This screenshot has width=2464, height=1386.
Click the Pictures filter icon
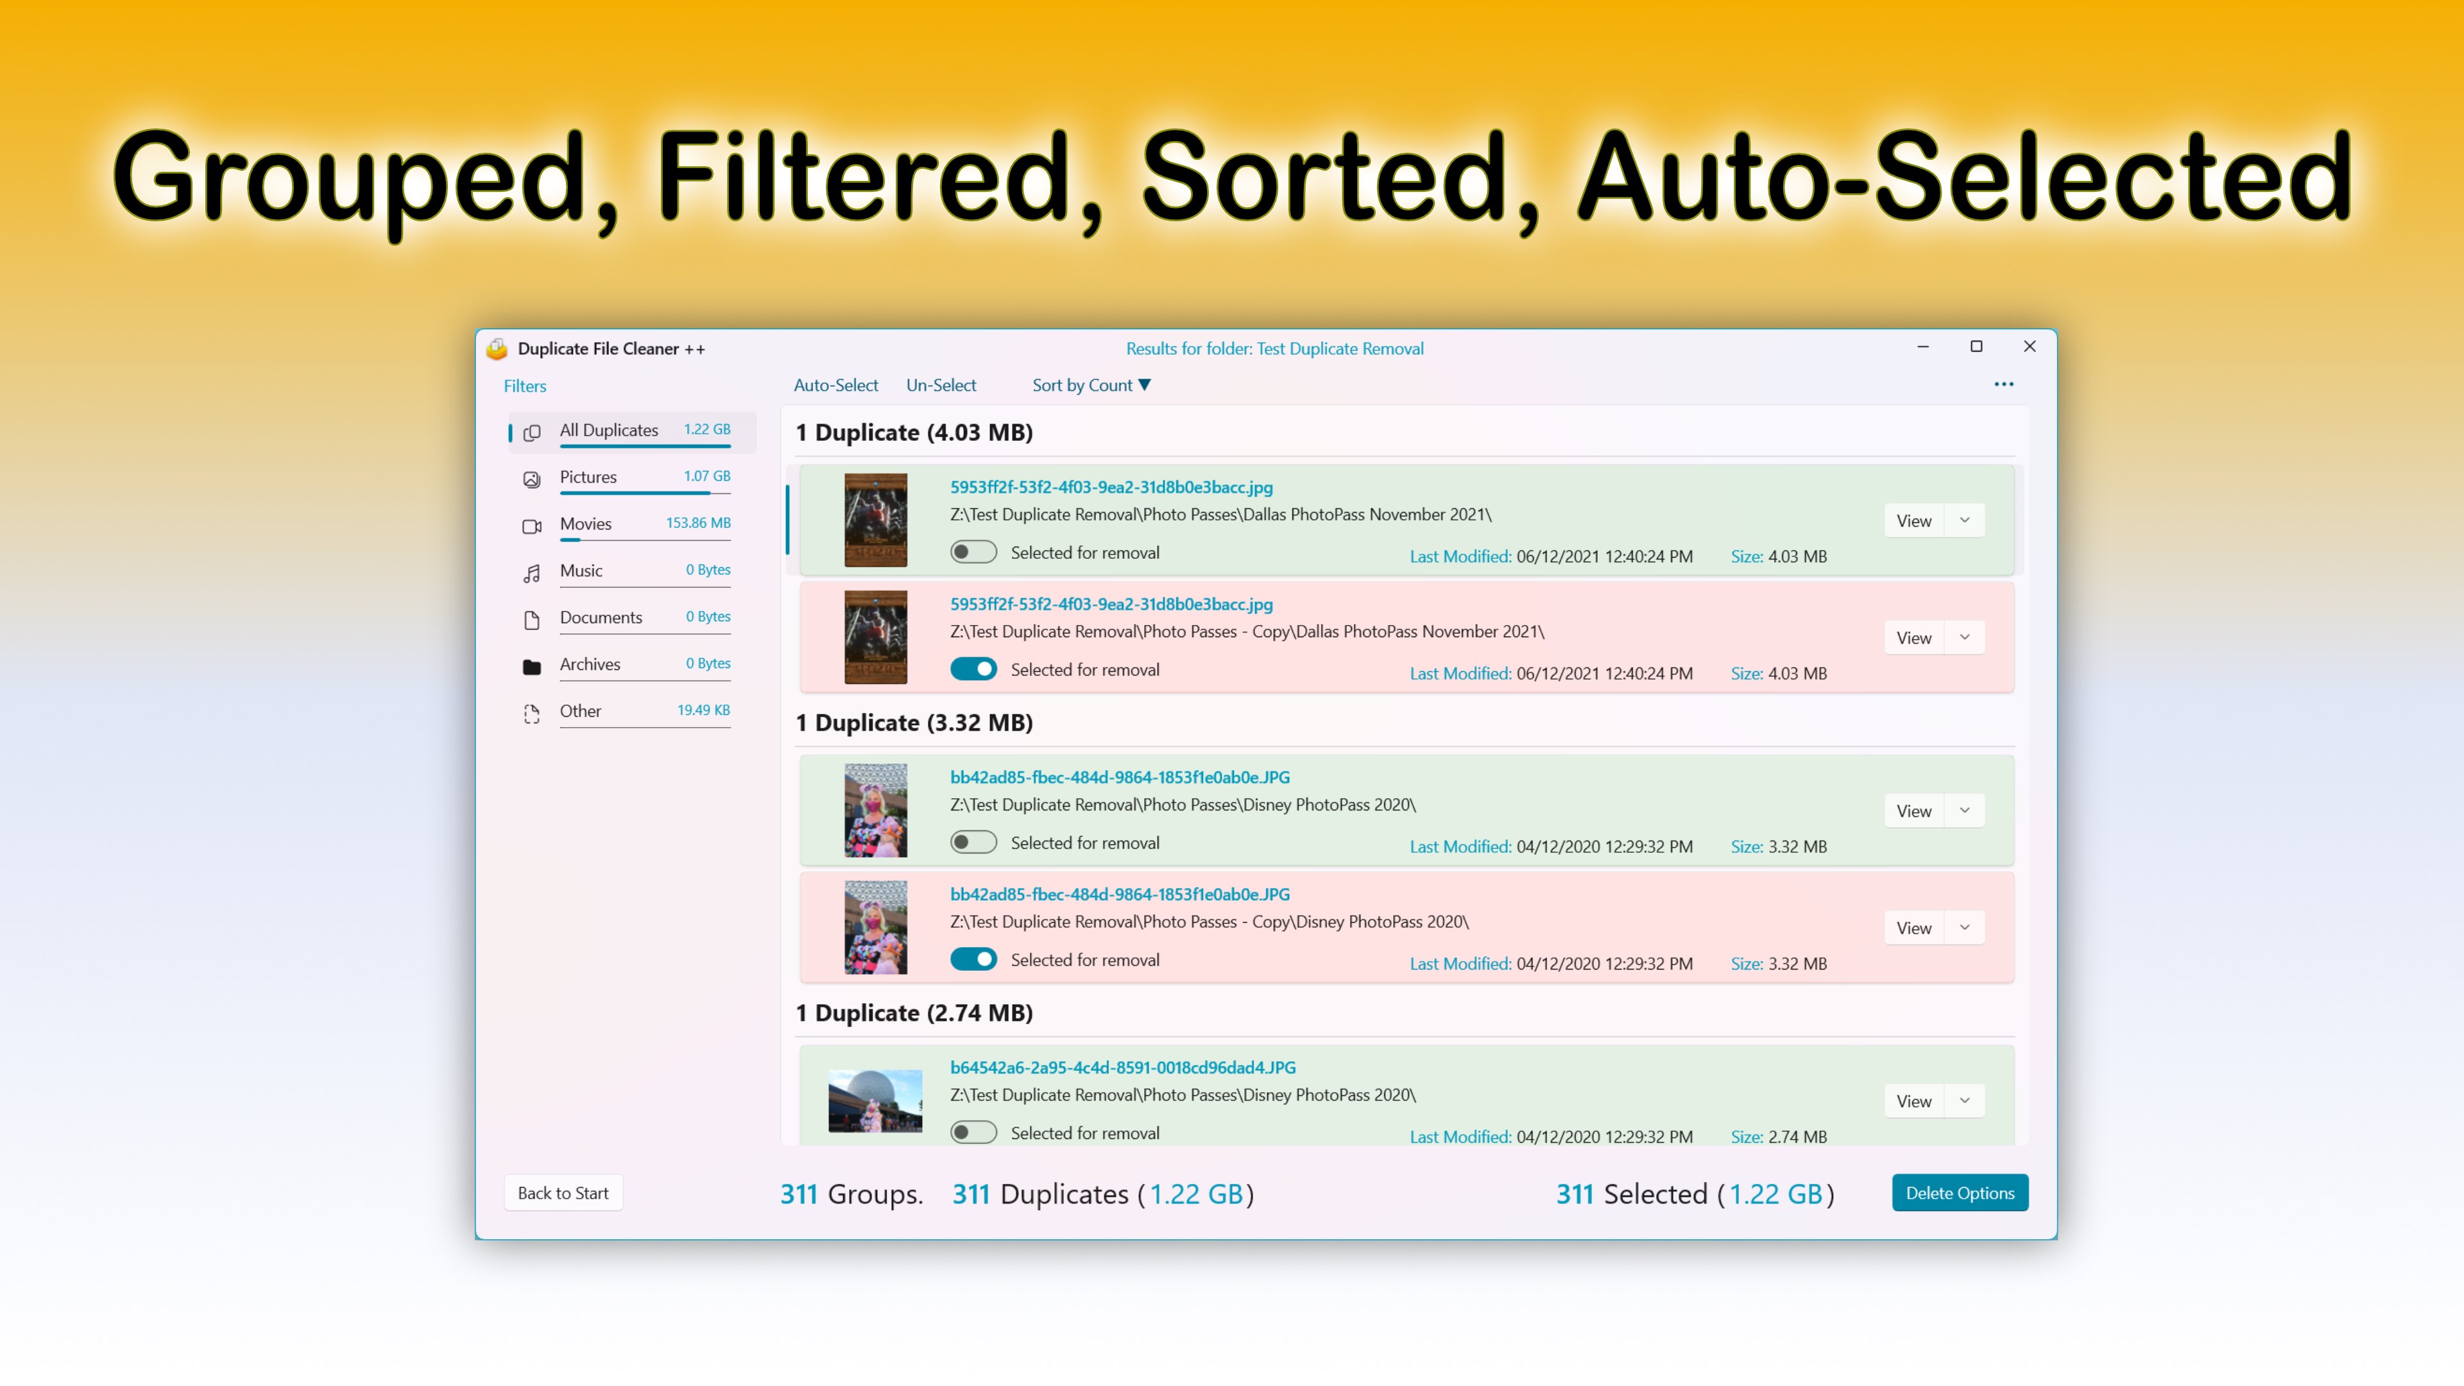532,479
